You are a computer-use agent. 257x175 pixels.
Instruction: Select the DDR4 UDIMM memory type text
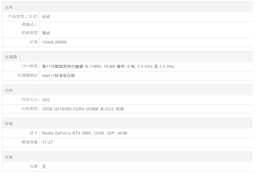coord(84,109)
